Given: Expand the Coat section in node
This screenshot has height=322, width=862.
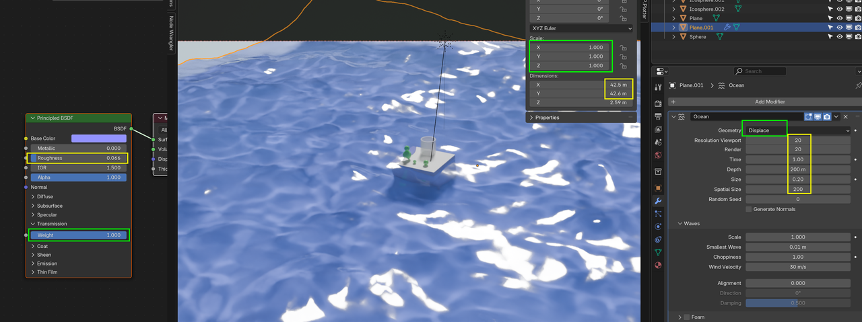Looking at the screenshot, I should [x=34, y=246].
